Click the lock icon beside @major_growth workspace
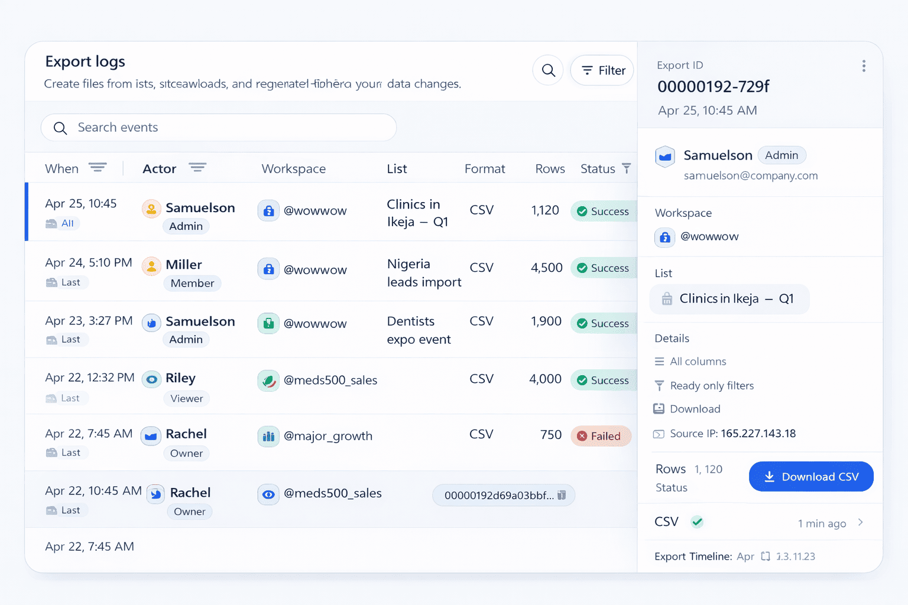Viewport: 908px width, 605px height. click(x=268, y=437)
